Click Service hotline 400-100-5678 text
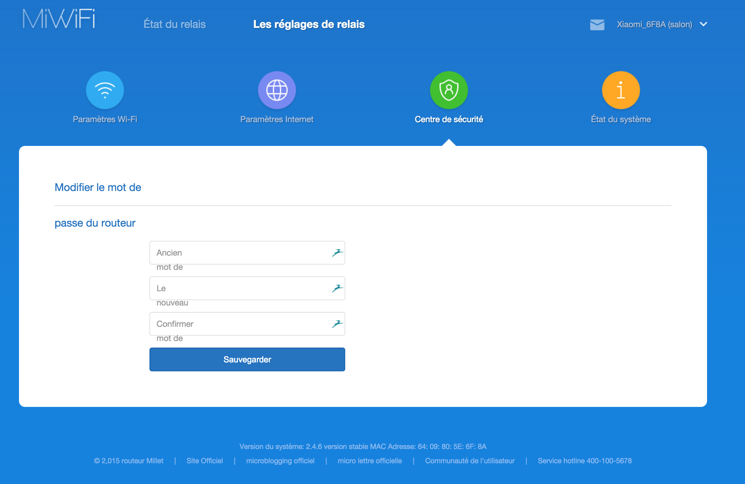 point(585,461)
